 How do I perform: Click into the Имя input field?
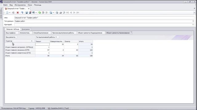(104, 18)
